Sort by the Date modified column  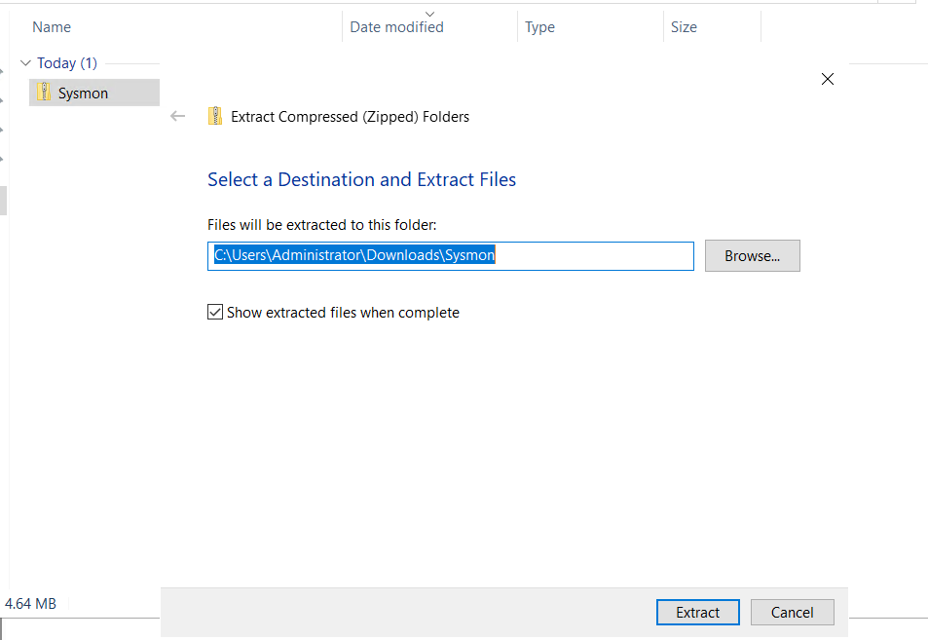pyautogui.click(x=396, y=27)
